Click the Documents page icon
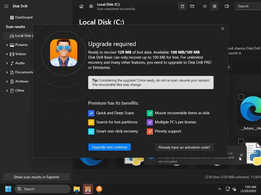This screenshot has height=195, width=261. point(12,72)
